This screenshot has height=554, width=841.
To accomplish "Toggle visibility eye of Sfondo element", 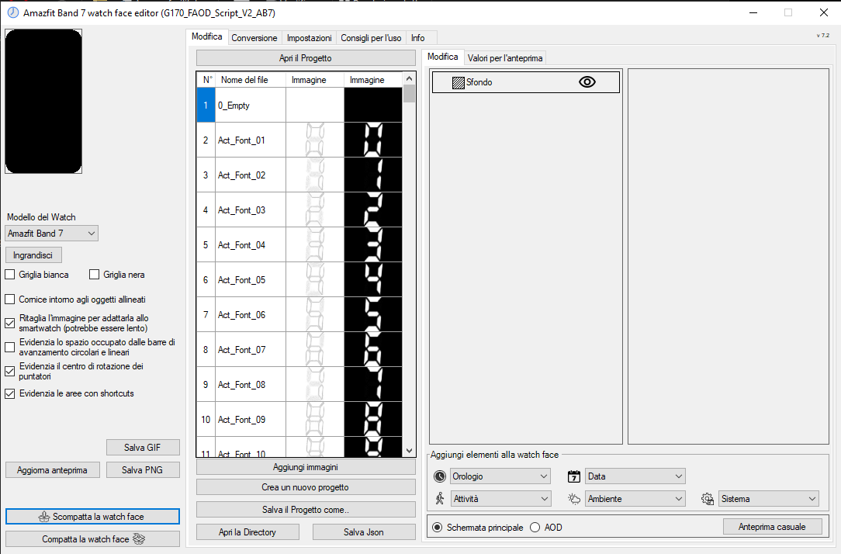I will click(587, 82).
